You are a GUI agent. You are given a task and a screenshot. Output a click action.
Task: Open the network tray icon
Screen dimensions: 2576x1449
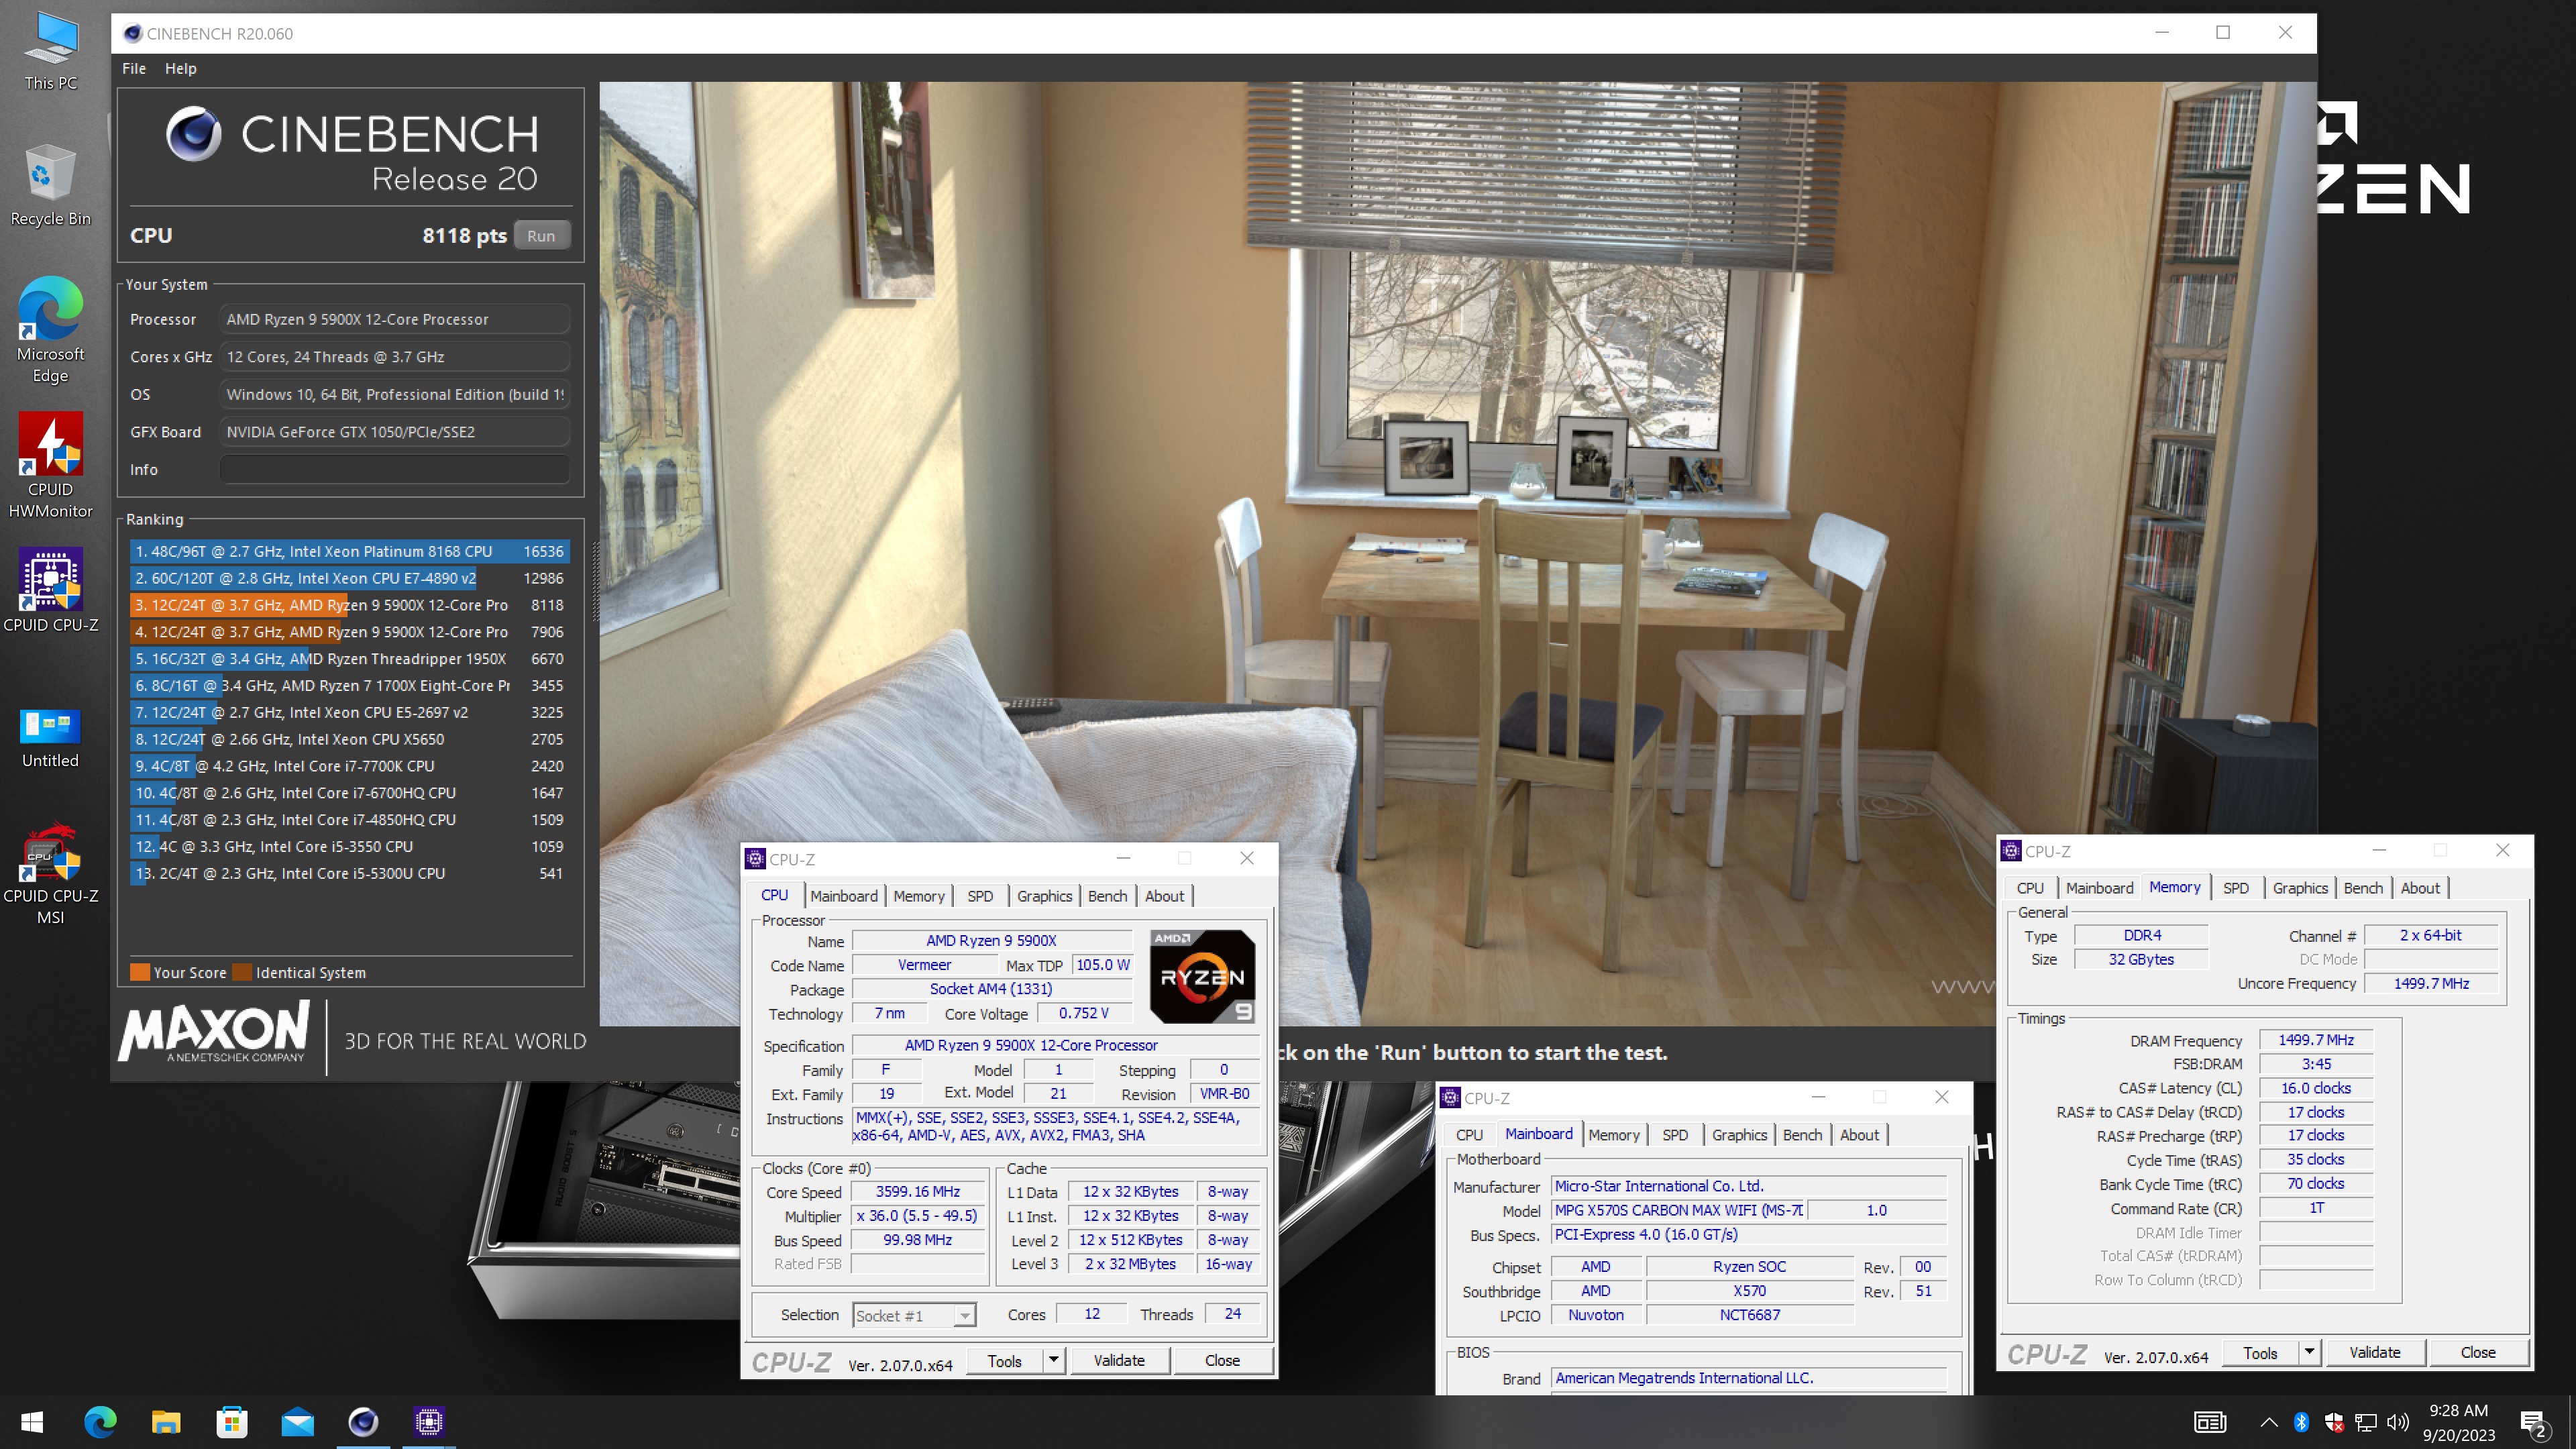pyautogui.click(x=2365, y=1422)
